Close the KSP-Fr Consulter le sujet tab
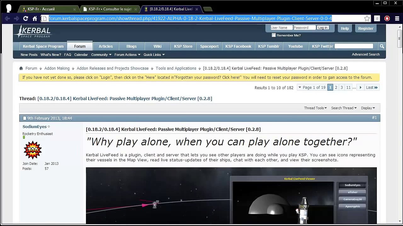The width and height of the screenshot is (403, 226). pyautogui.click(x=136, y=9)
